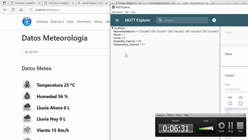Image resolution: width=248 pixels, height=140 pixels.
Task: Click the Lluvia Hoy 0 L text
Action: [x=51, y=119]
